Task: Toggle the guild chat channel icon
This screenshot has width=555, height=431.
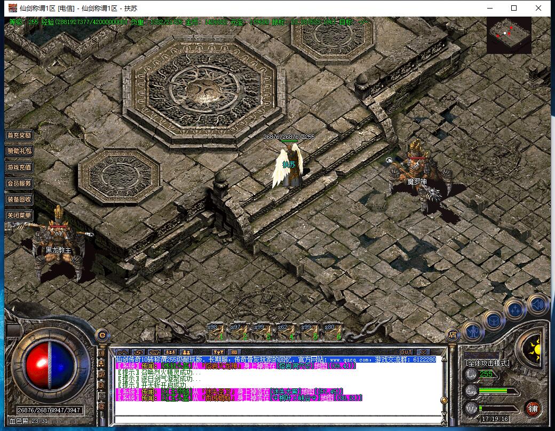Action: 101,385
